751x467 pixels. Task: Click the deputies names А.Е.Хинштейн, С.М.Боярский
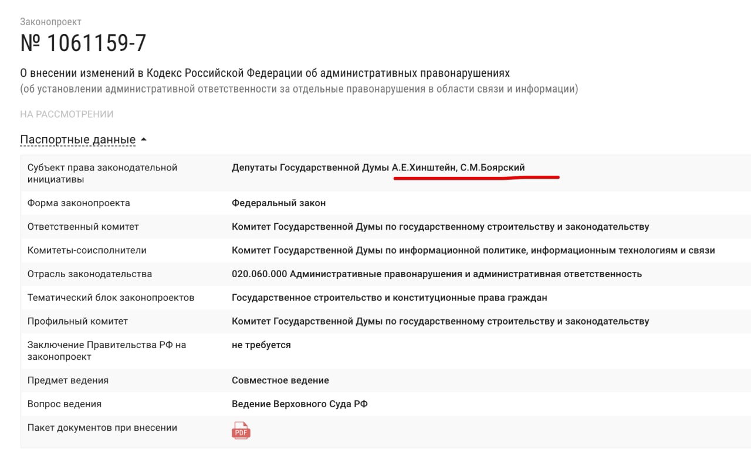click(x=458, y=168)
